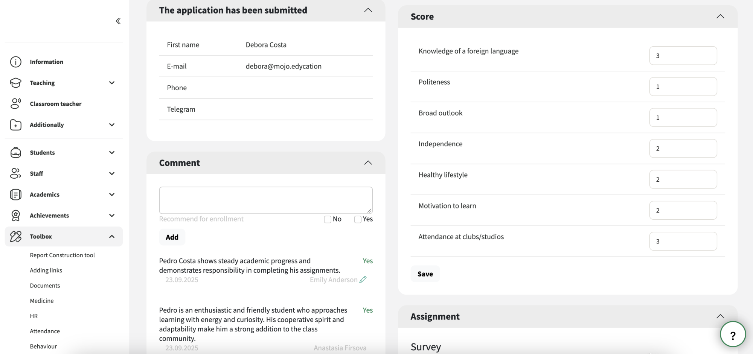Screen dimensions: 753x354
Task: Open HR in Toolbox
Action: point(34,316)
